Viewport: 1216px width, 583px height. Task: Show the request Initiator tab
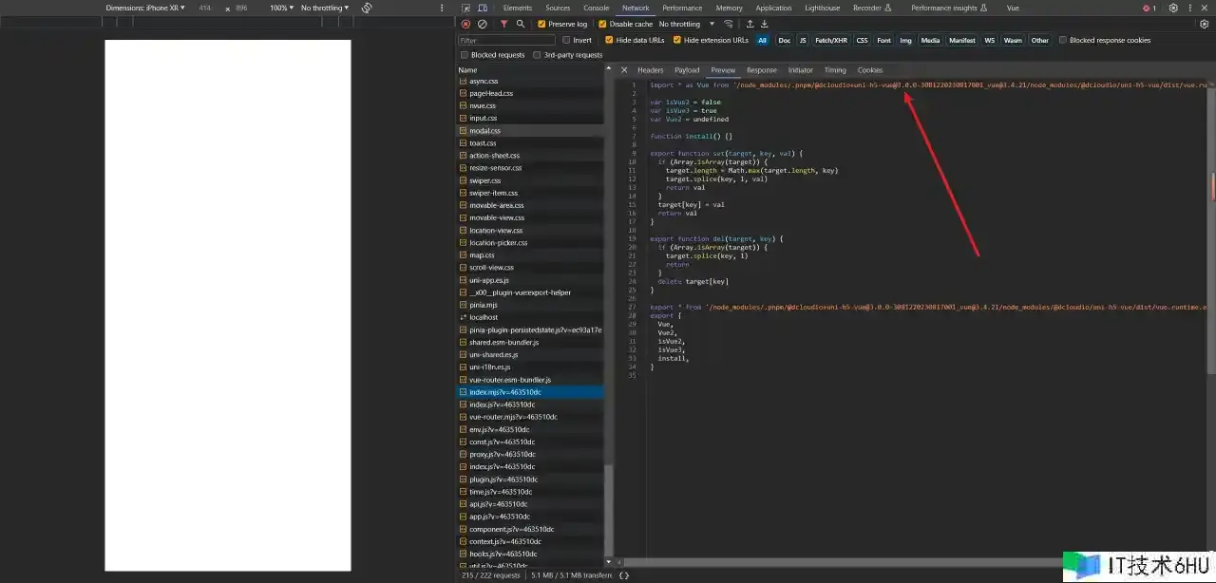click(x=800, y=70)
